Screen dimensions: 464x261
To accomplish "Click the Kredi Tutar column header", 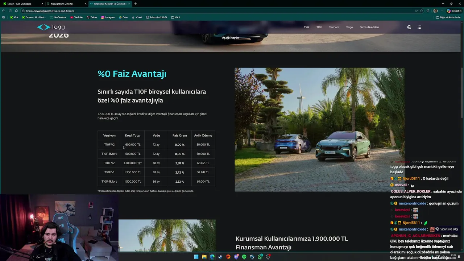I will pyautogui.click(x=133, y=136).
